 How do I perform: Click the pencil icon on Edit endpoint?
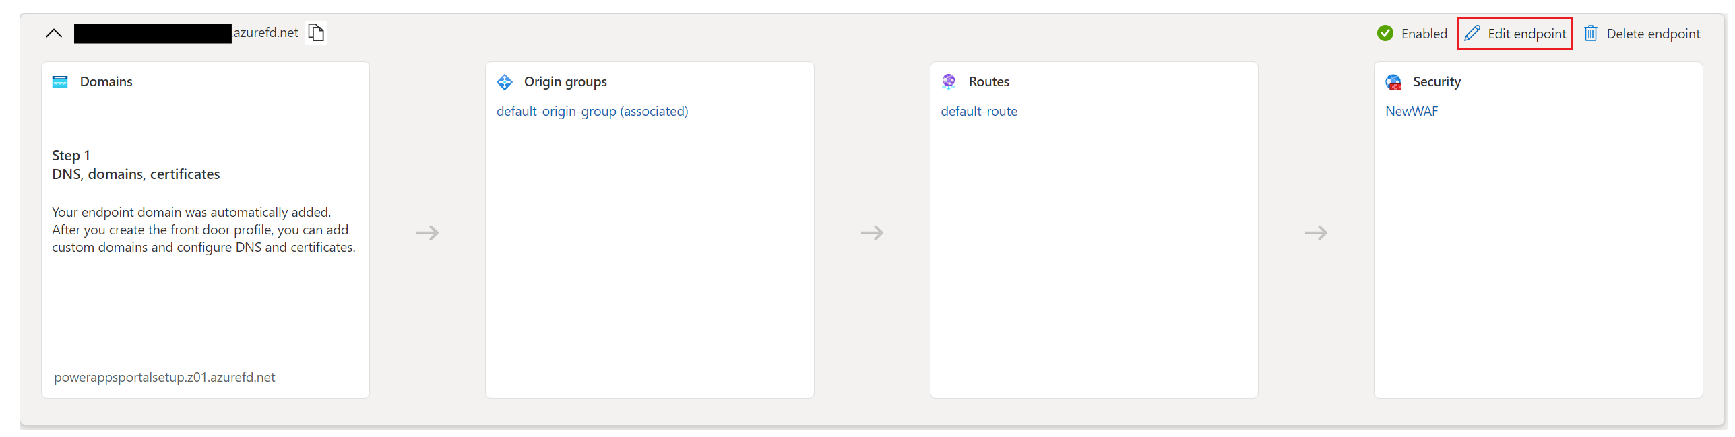(1472, 32)
